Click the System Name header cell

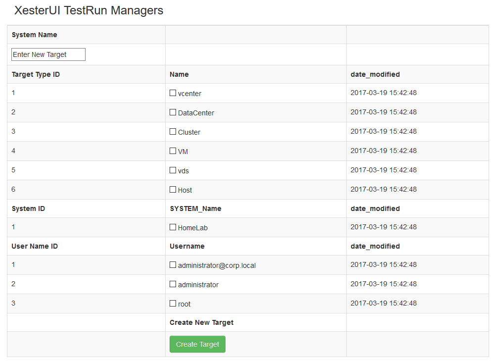point(35,35)
